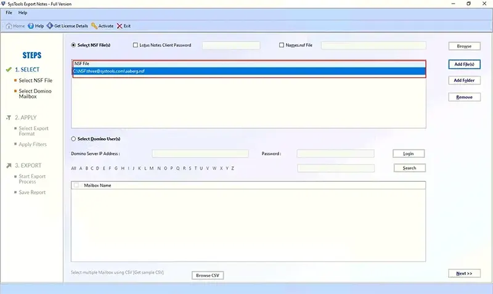Click 'Select Export Format' step in sidebar
Image resolution: width=493 pixels, height=294 pixels.
[33, 131]
